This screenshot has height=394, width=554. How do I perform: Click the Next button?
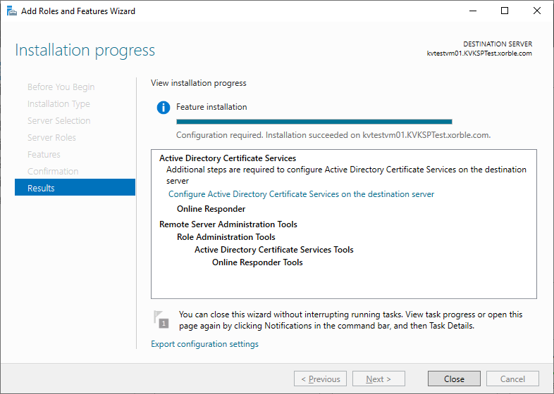[378, 379]
